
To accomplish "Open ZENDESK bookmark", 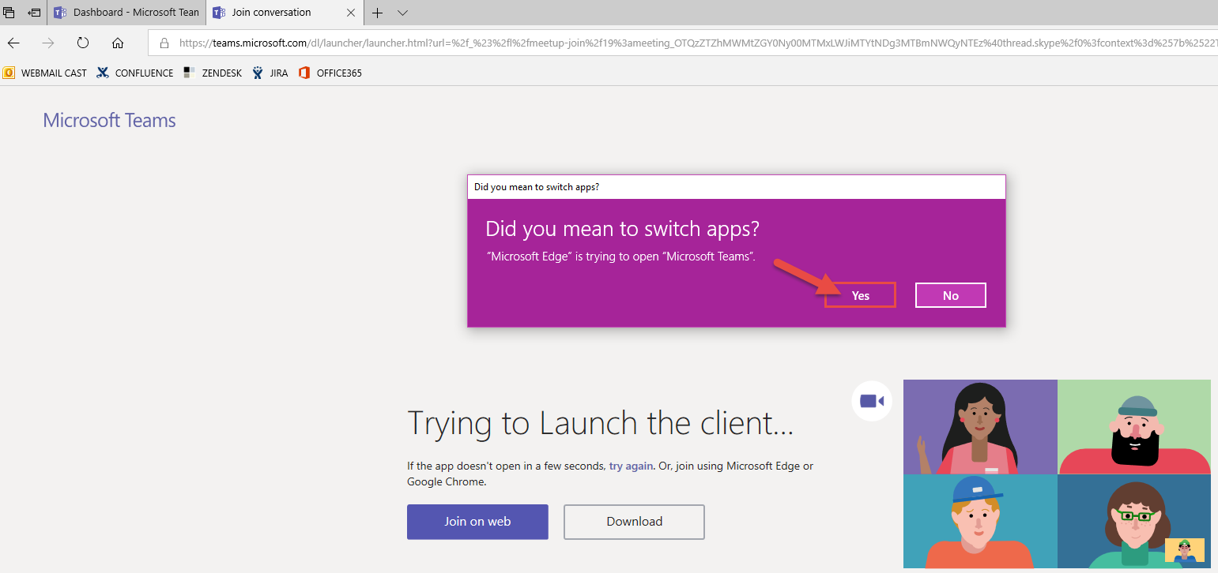I will coord(213,73).
